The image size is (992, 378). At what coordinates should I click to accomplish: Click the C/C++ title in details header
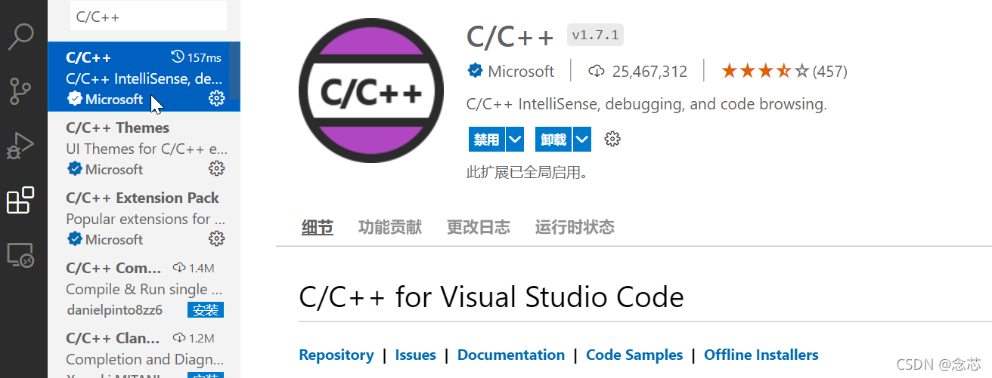click(x=510, y=35)
